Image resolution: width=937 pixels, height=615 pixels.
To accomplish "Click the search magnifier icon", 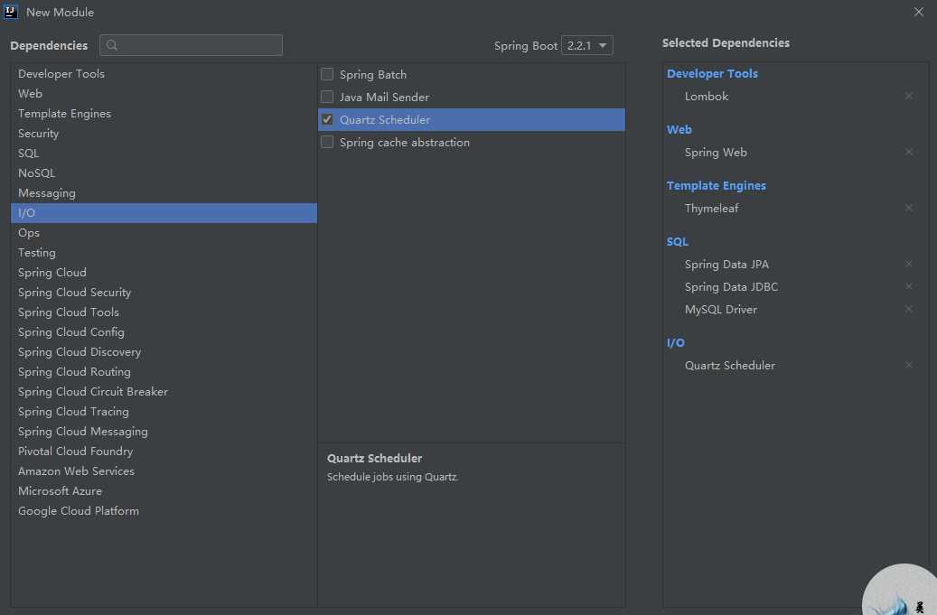I will tap(112, 45).
